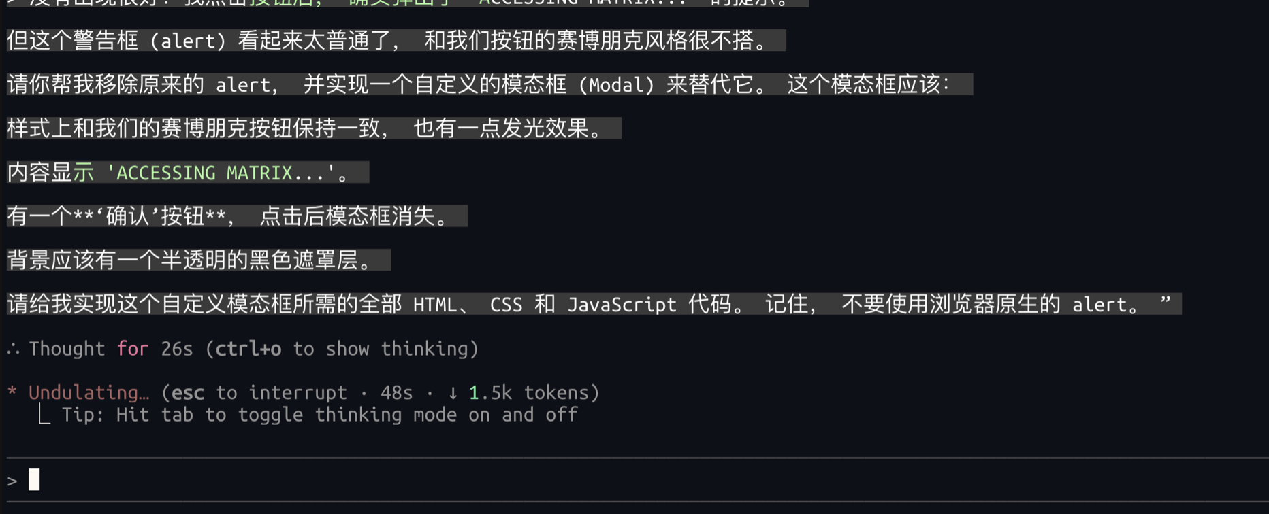Expand the 'Thought for 26s' line
The width and height of the screenshot is (1269, 514).
click(x=110, y=349)
